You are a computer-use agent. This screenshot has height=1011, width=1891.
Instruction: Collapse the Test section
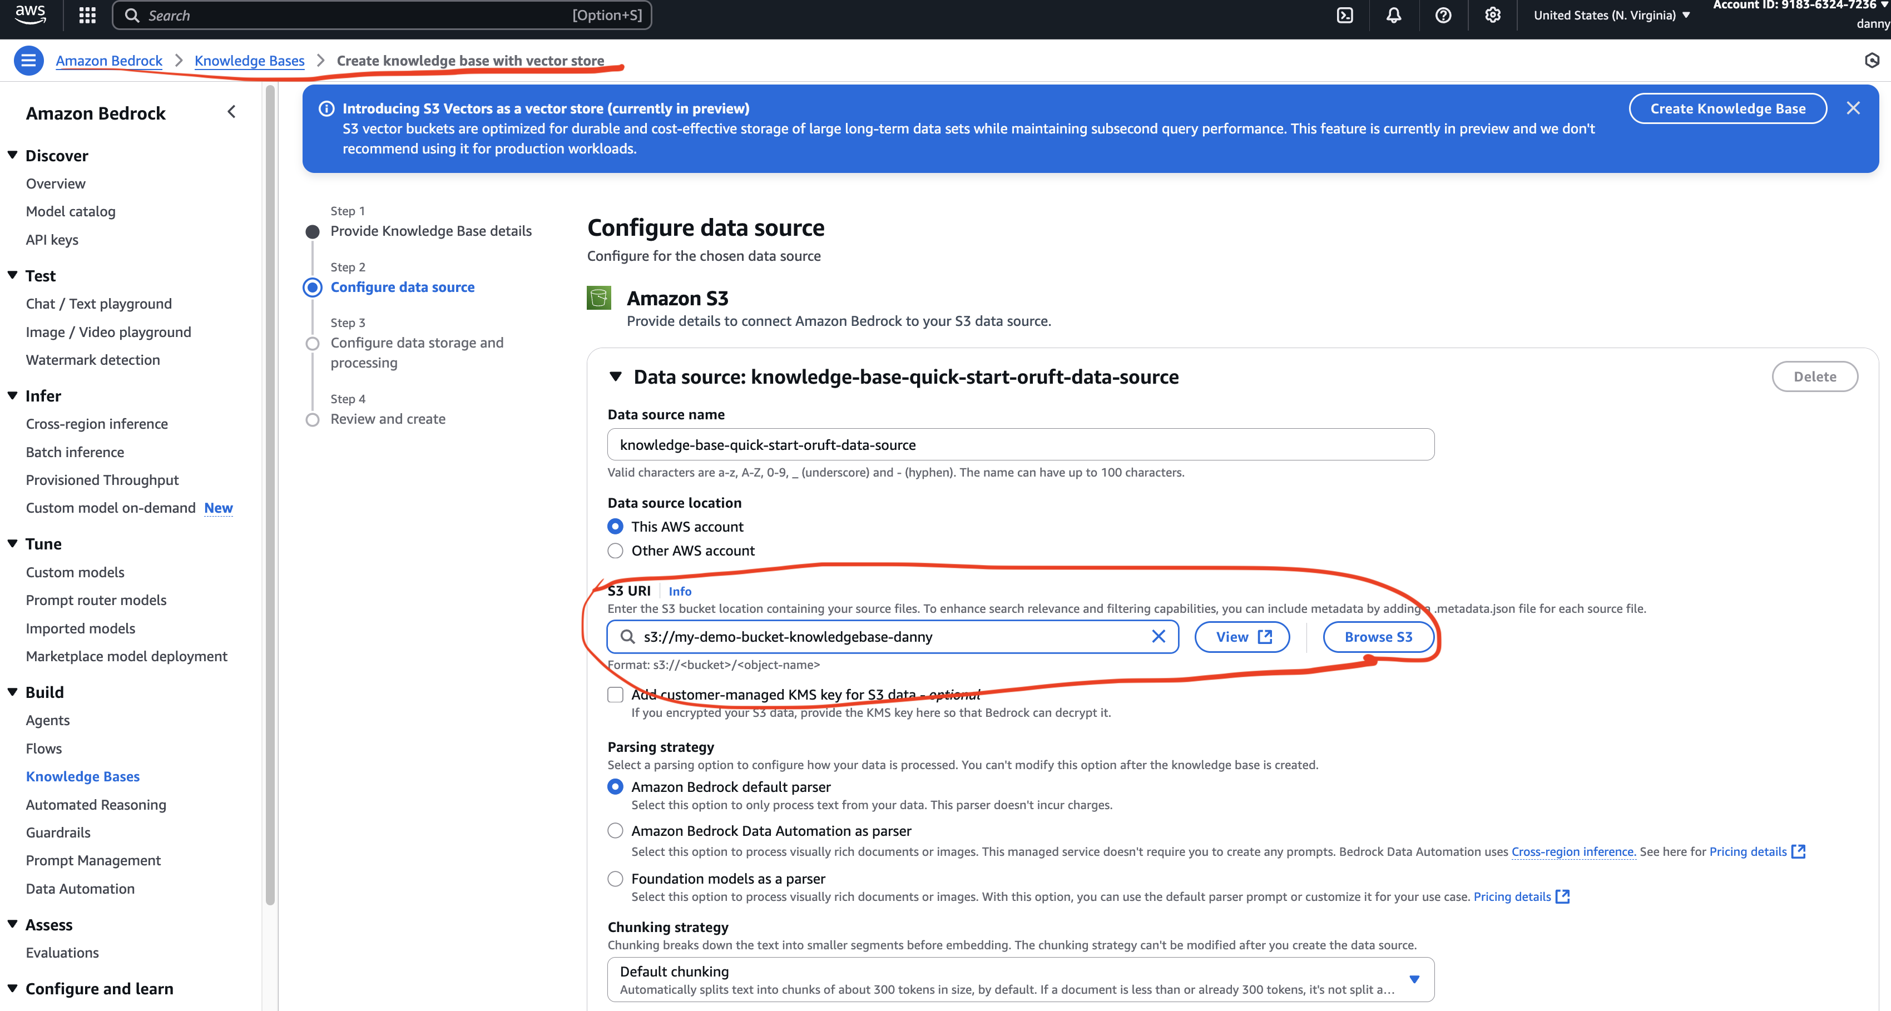click(12, 275)
